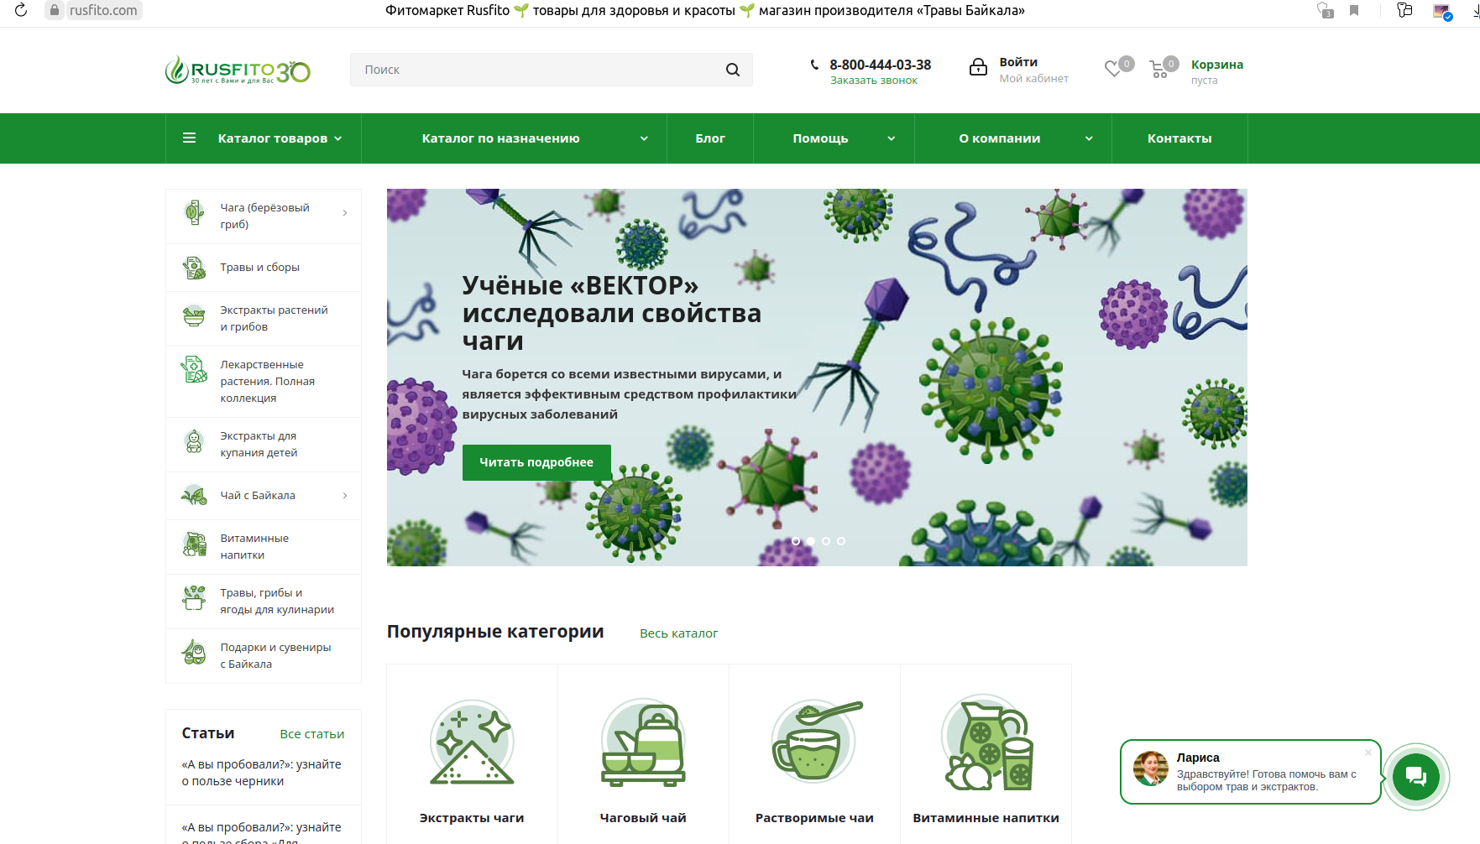Call phone number 8-800-444-03-38
Viewport: 1480px width, 844px height.
click(x=881, y=65)
